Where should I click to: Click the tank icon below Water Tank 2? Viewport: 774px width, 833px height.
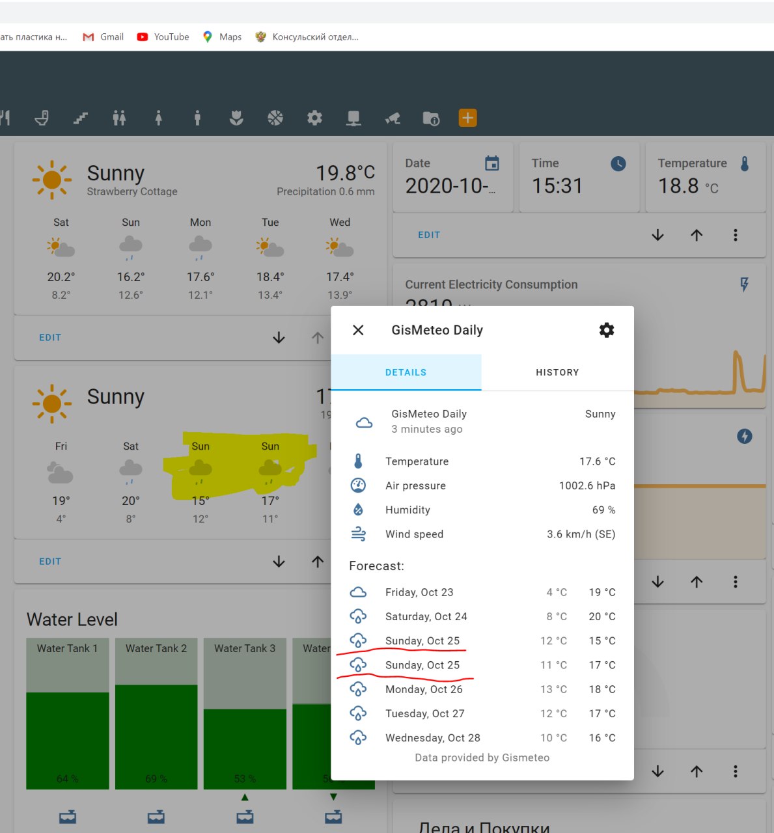coord(156,817)
